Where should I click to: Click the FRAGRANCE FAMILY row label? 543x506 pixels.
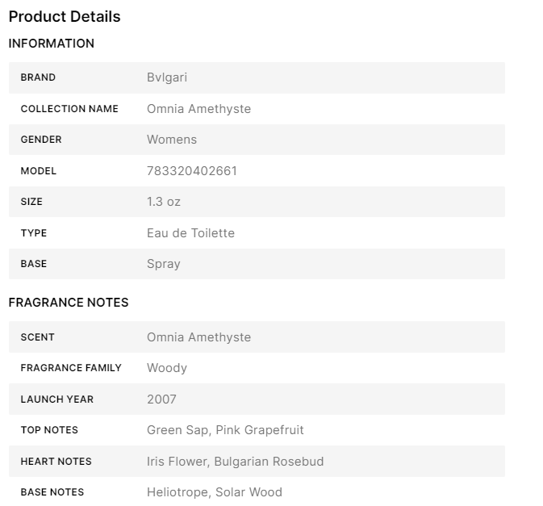(x=71, y=368)
